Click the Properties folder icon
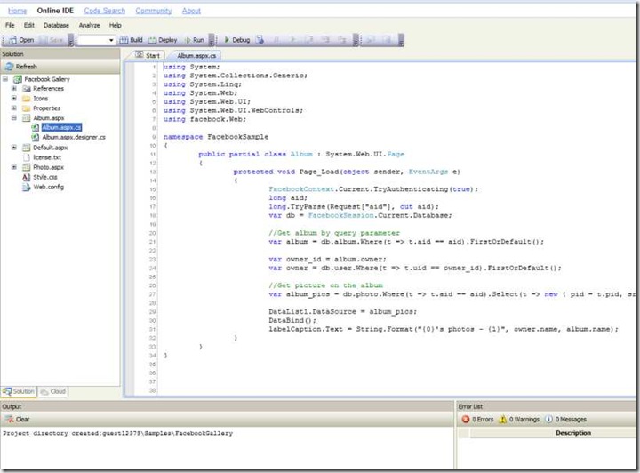The image size is (640, 473). click(27, 108)
